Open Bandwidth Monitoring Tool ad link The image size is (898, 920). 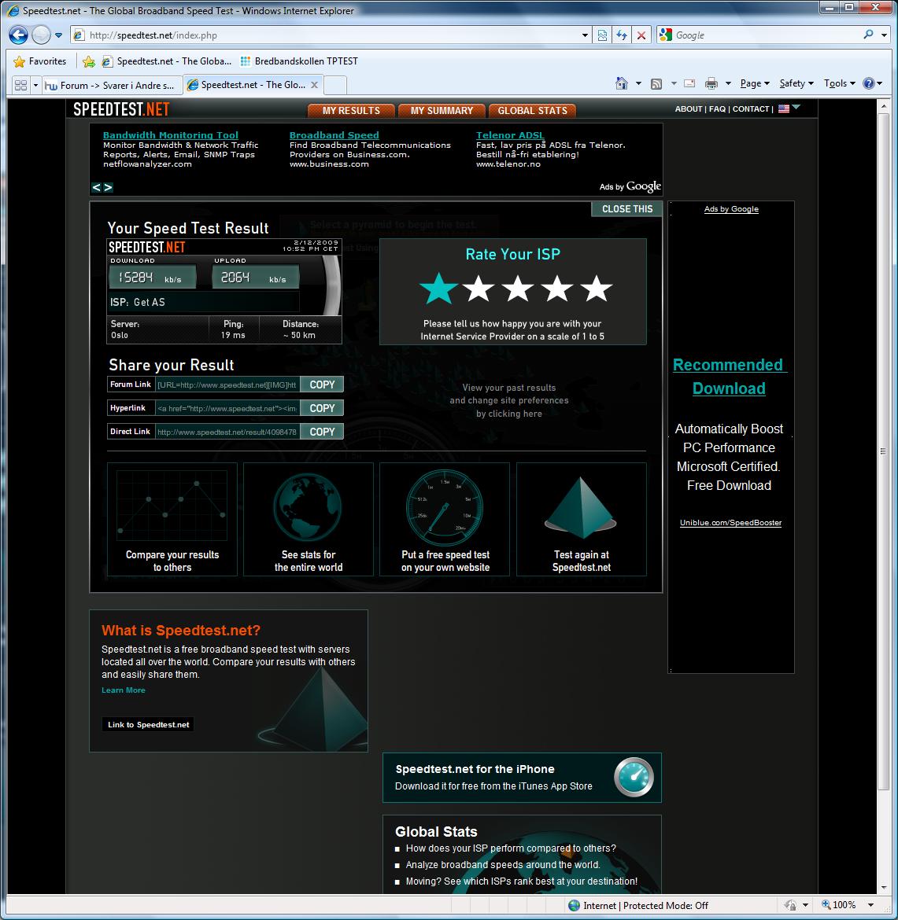coord(170,135)
